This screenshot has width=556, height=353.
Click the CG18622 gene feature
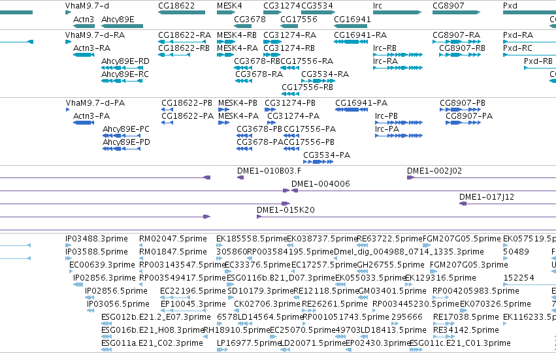click(182, 12)
